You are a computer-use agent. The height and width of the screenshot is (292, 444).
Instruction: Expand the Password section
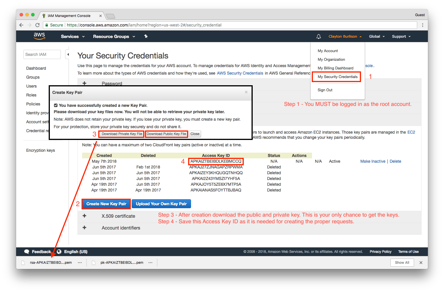[84, 83]
